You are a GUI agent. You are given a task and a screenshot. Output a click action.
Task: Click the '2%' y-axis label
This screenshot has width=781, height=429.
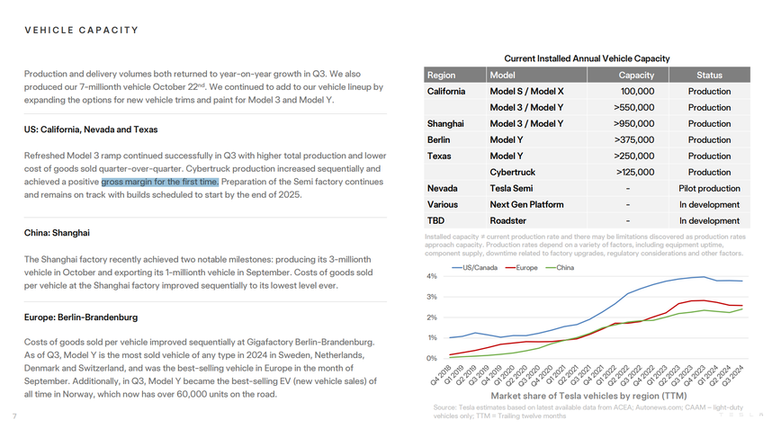pos(432,317)
